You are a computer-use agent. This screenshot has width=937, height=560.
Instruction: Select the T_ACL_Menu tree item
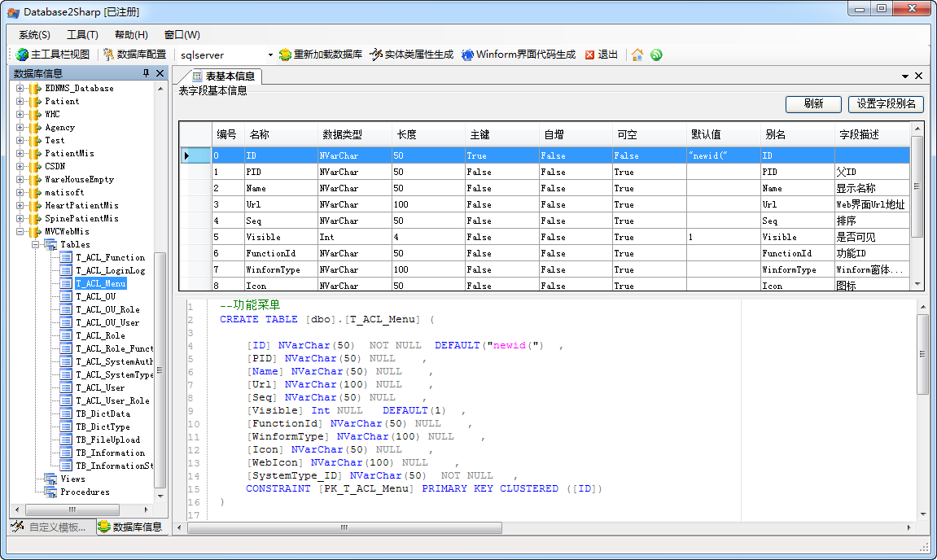[x=101, y=284]
